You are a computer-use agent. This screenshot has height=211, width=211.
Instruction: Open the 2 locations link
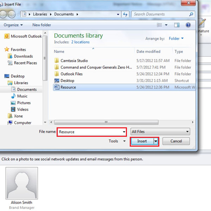click(80, 42)
